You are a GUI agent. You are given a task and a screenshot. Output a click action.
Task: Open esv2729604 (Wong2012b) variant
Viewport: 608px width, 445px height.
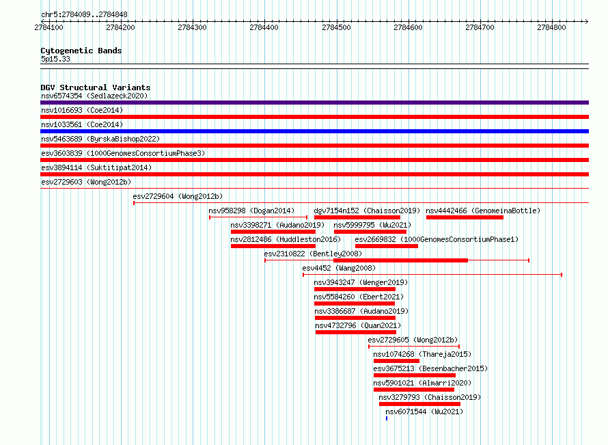[178, 196]
